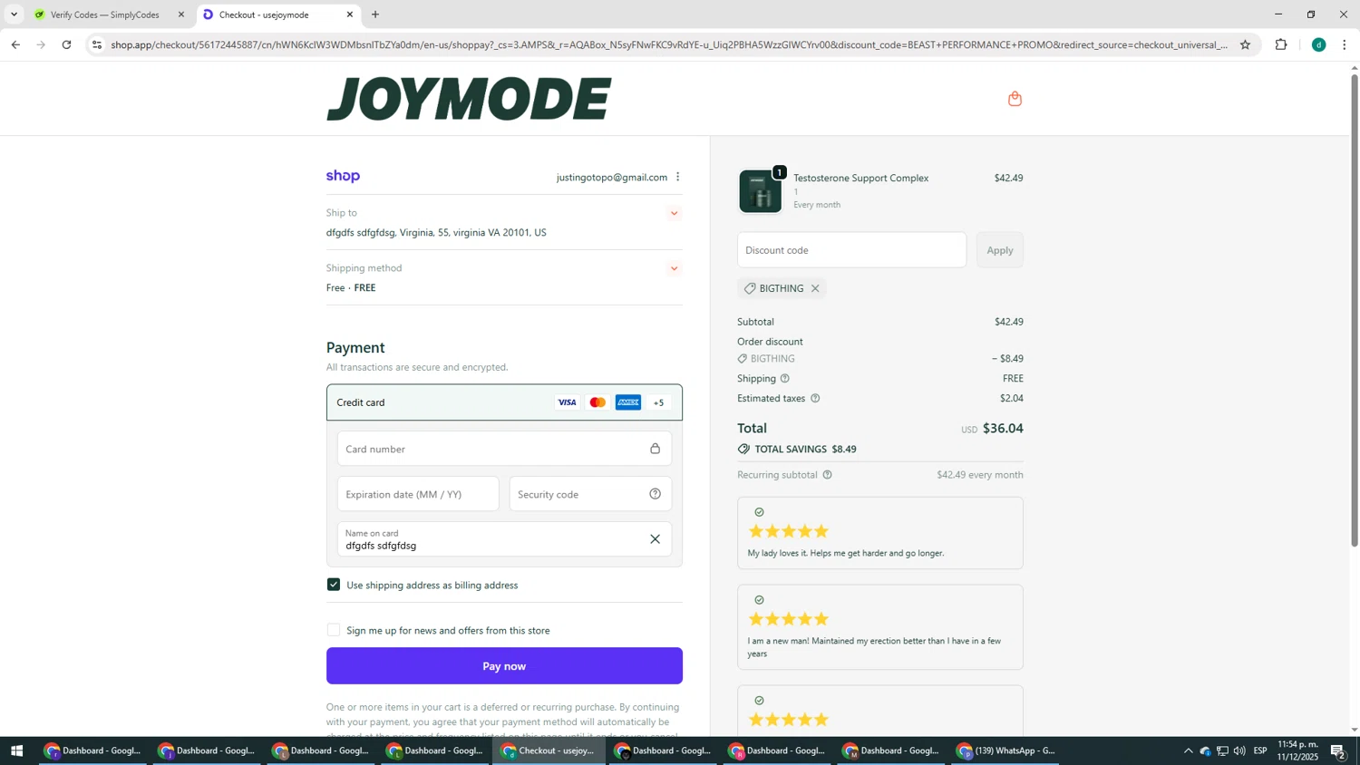This screenshot has width=1360, height=765.
Task: Apply the discount code
Action: point(999,250)
